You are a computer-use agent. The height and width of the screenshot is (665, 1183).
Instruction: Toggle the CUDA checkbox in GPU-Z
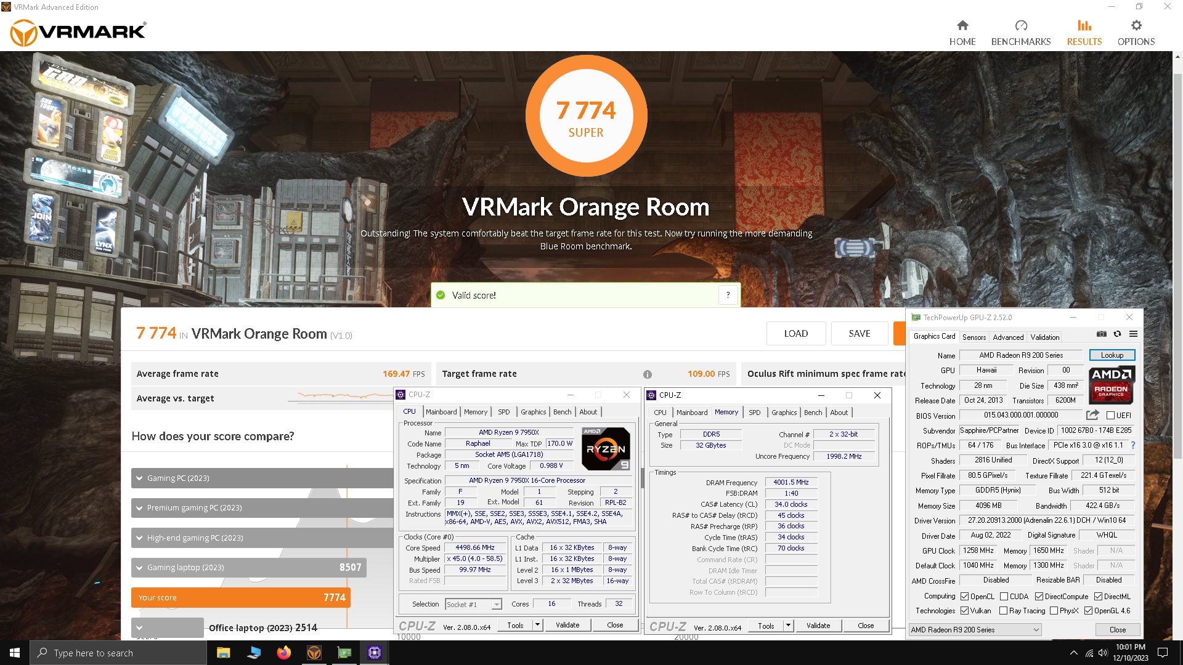tap(1004, 597)
